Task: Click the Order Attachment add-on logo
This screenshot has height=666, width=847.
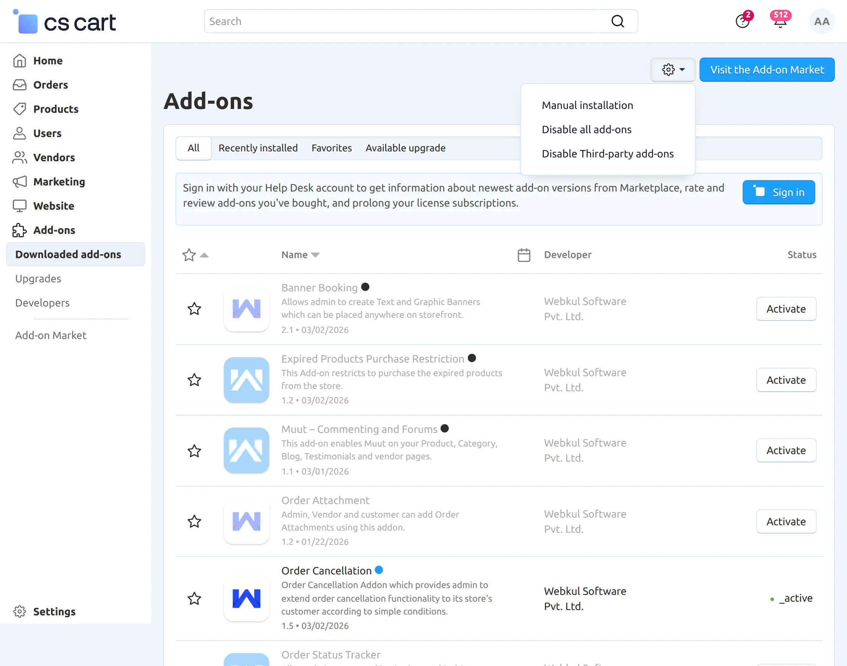Action: 246,521
